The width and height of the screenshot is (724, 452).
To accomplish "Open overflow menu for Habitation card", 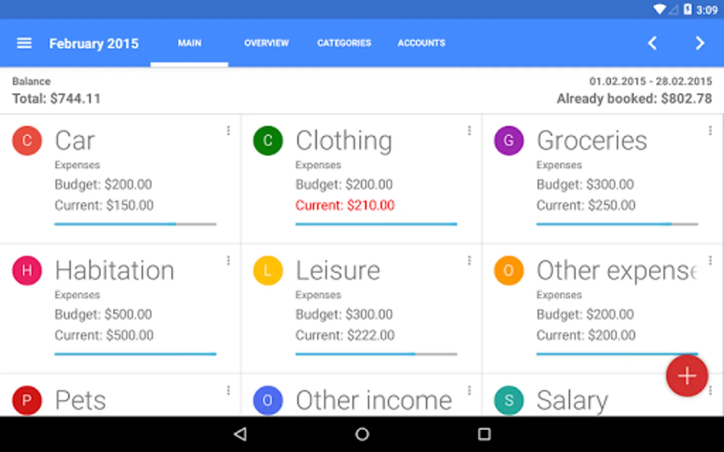I will coord(228,260).
